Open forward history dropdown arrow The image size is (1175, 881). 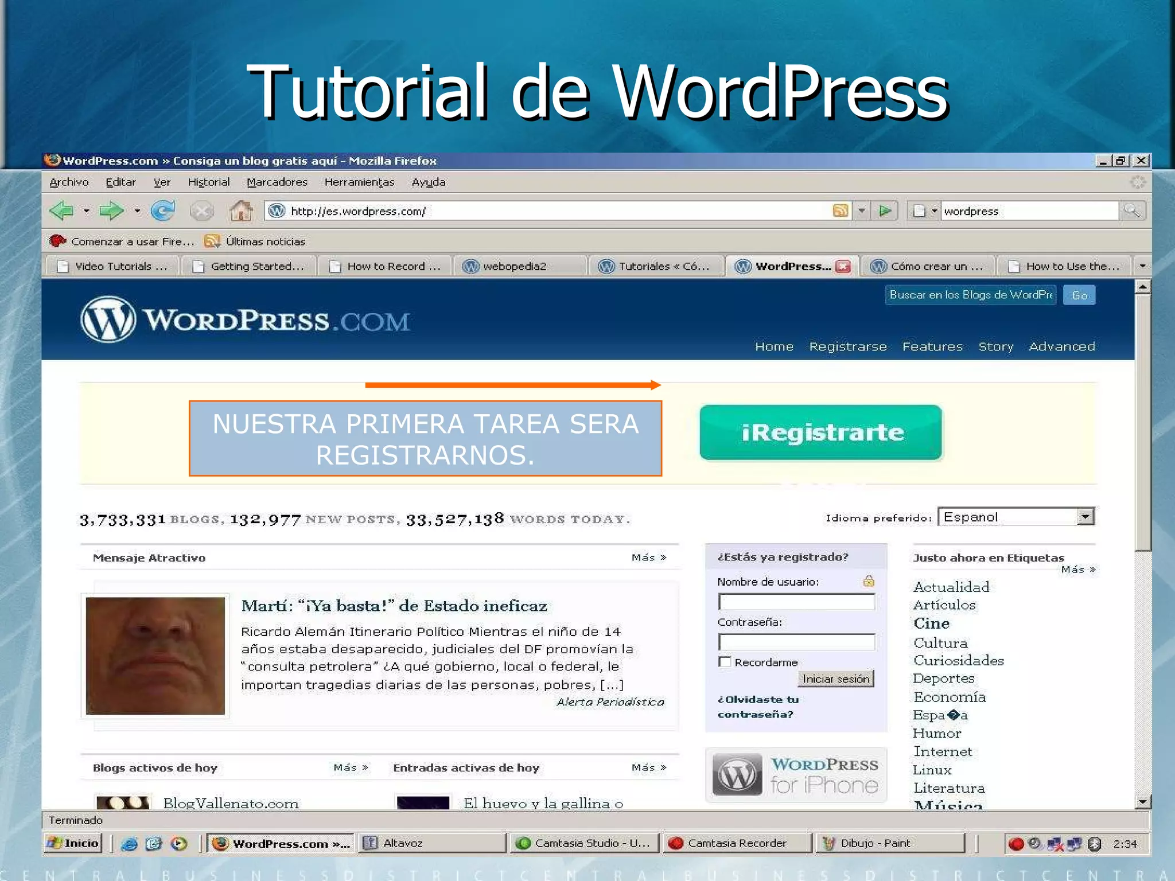click(137, 211)
